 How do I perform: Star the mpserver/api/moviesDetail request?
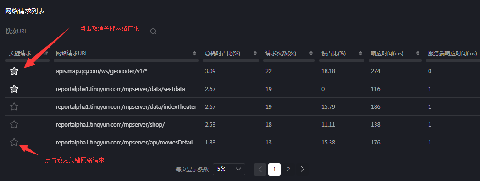pyautogui.click(x=14, y=142)
